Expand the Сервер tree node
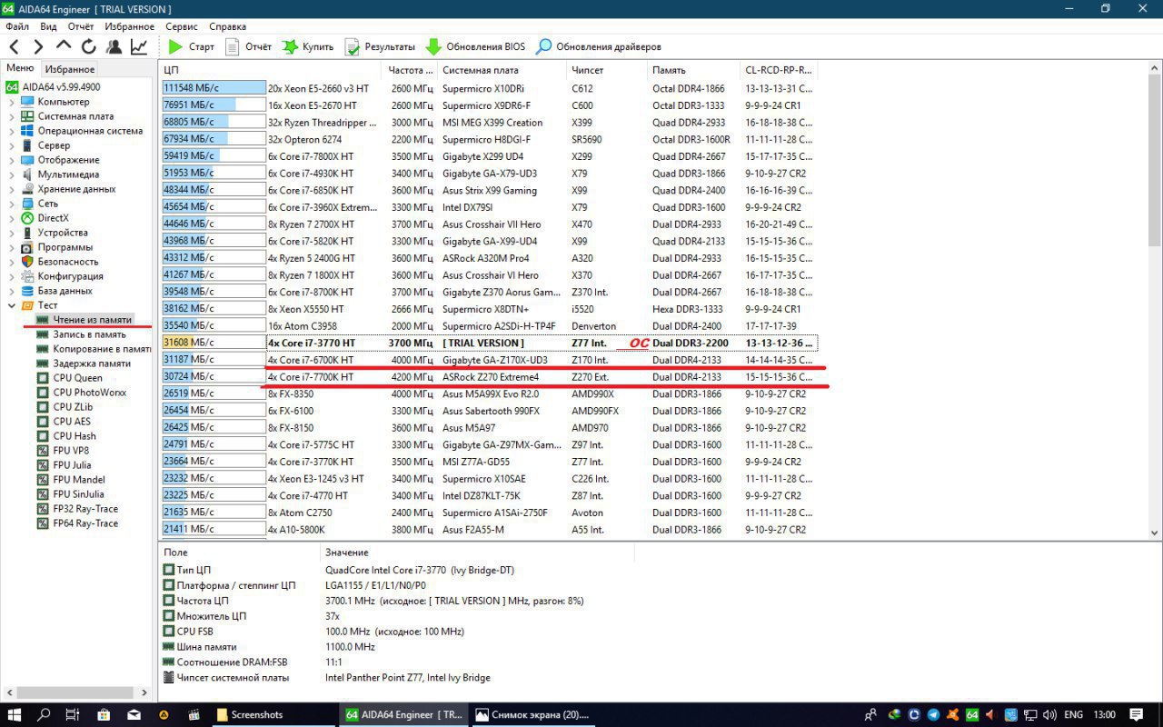 point(12,145)
